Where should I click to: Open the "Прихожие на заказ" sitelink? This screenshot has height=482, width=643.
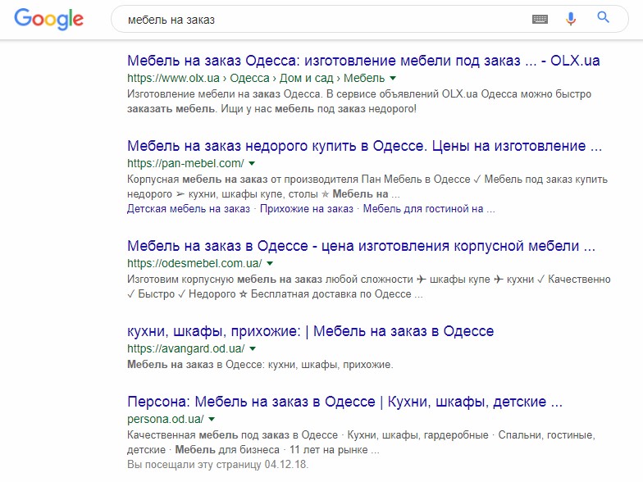coord(307,208)
